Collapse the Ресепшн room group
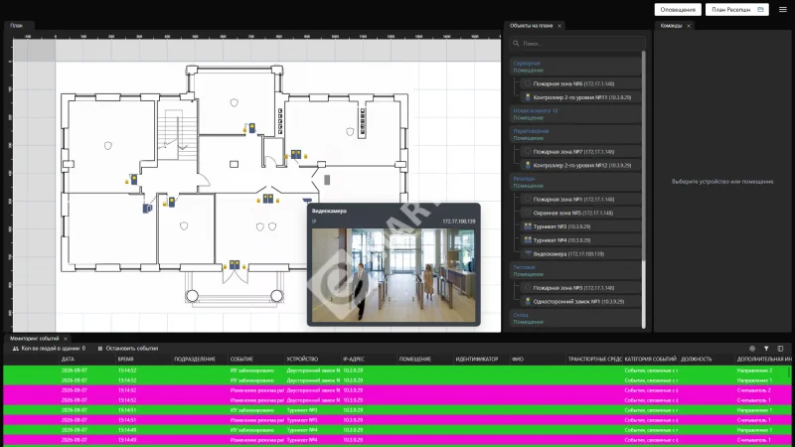The height and width of the screenshot is (447, 795). pos(575,182)
